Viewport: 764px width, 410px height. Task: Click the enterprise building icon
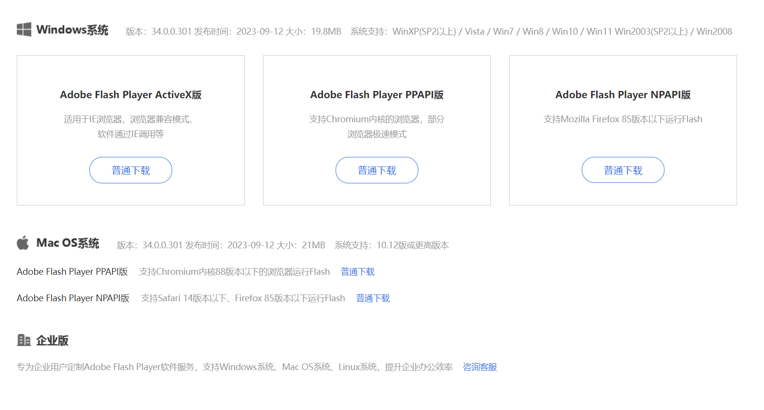(x=24, y=340)
